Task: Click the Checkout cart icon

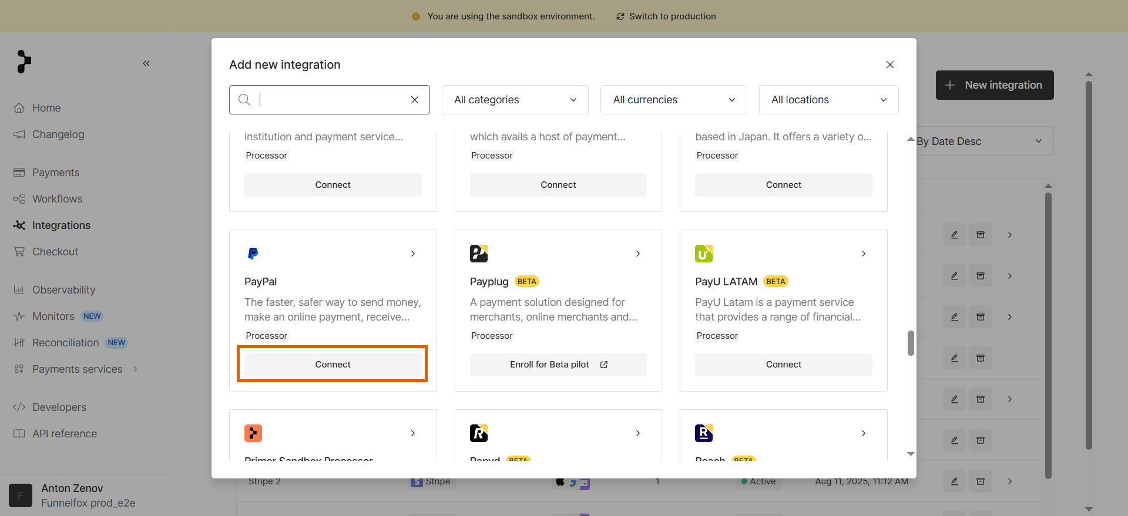Action: [19, 252]
